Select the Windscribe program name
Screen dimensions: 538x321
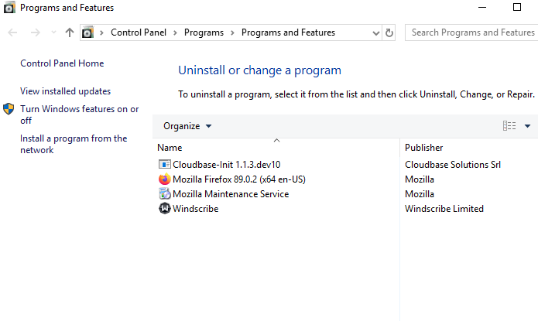point(196,209)
